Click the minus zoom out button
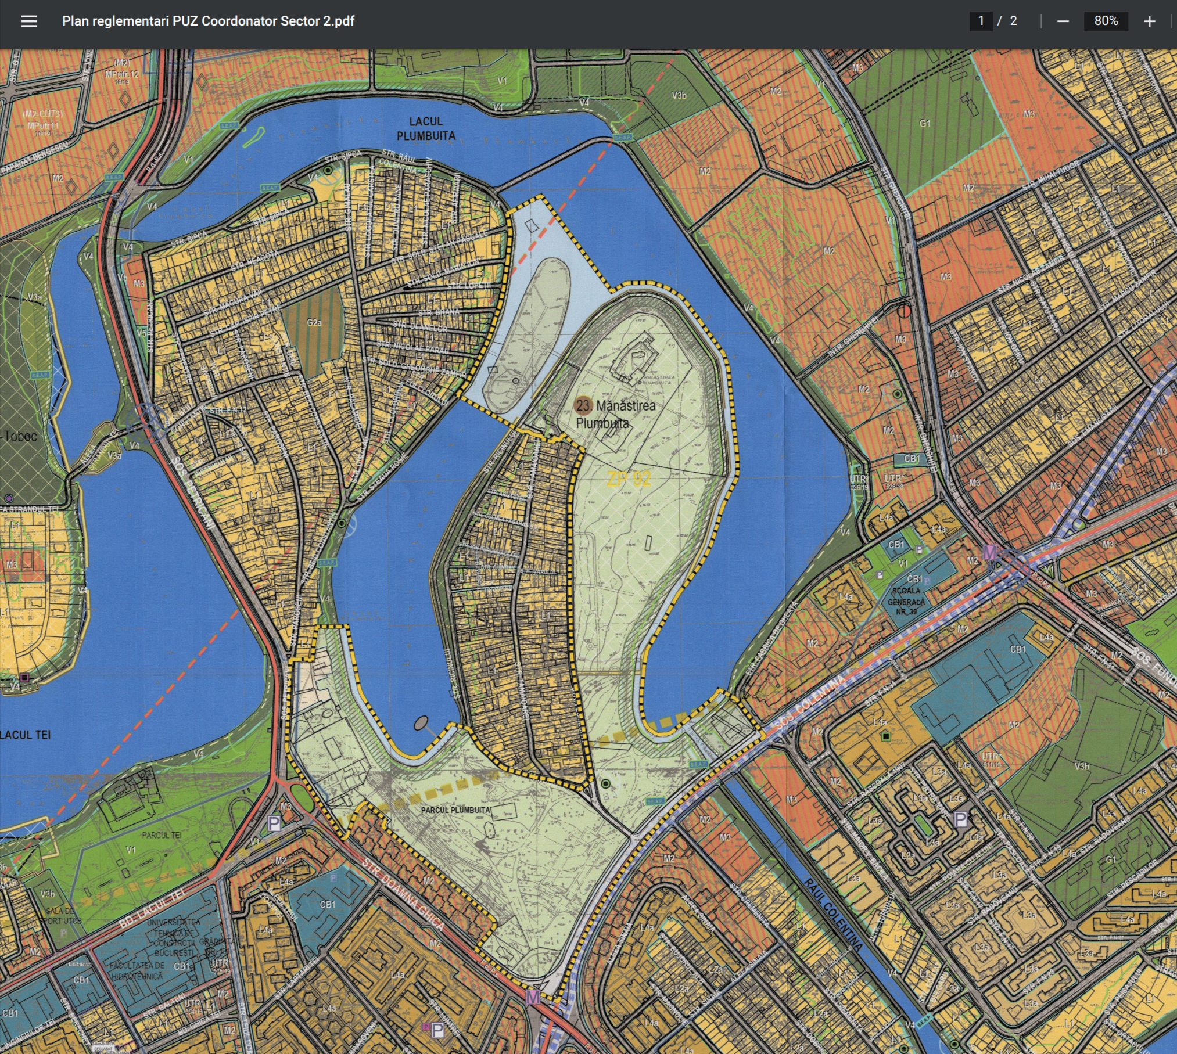 (1063, 21)
